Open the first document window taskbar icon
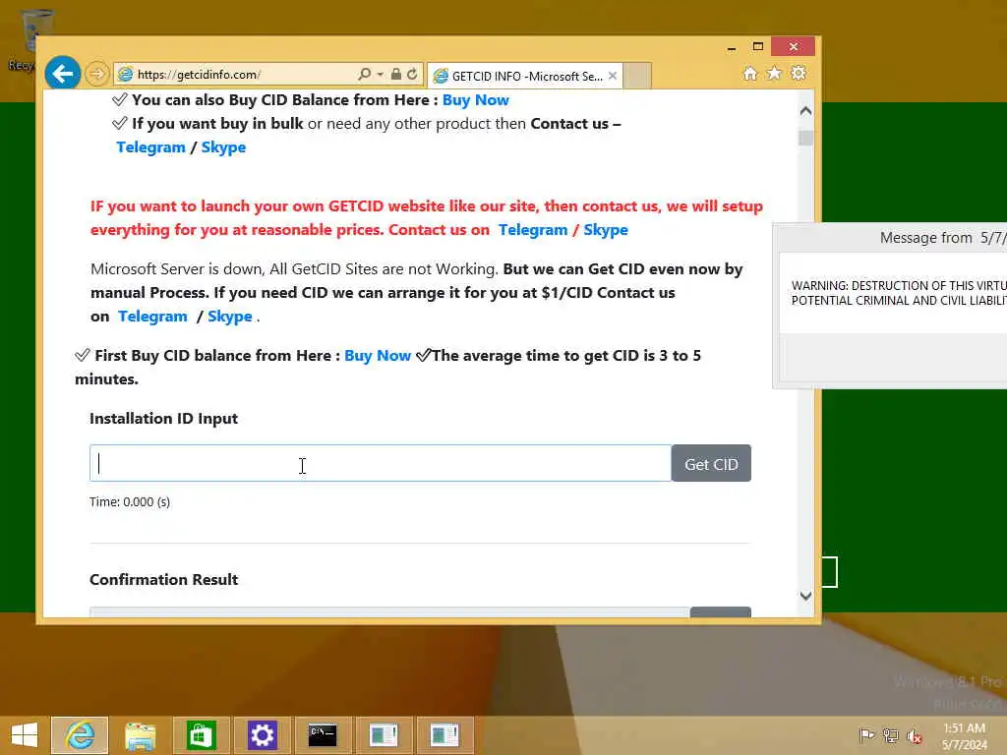 (384, 735)
